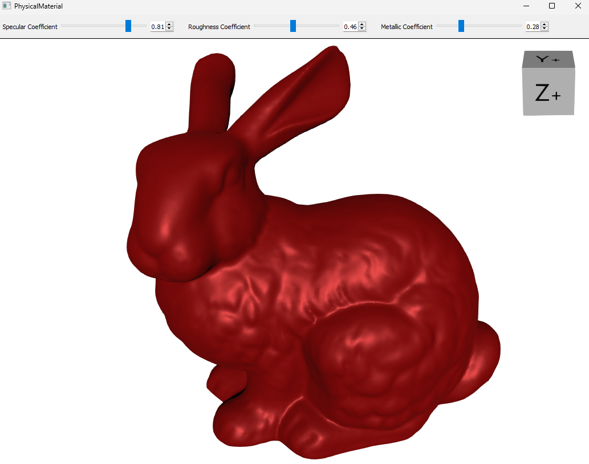The height and width of the screenshot is (464, 589).
Task: Increase Specular Coefficient with the up arrow
Action: click(x=169, y=25)
